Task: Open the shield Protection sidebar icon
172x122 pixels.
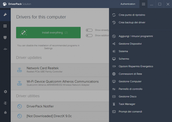Action: click(5, 37)
